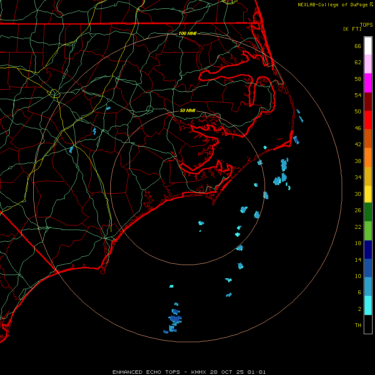Click the white swatch atop the tops scale
Image resolution: width=375 pixels, height=375 pixels.
(368, 46)
